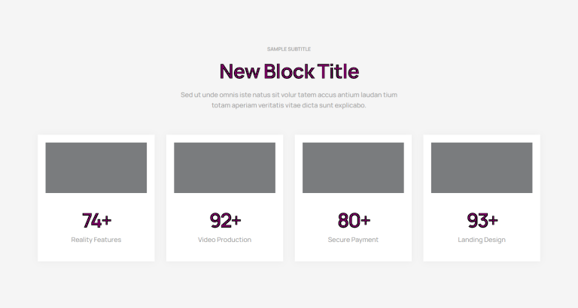
Task: Click the white card containing 80+
Action: point(353,198)
